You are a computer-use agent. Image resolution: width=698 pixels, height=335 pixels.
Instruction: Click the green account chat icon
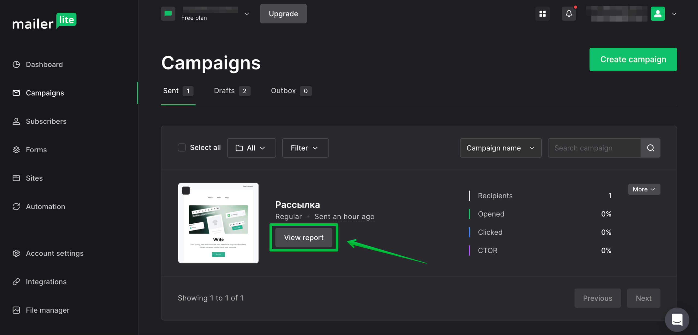click(x=168, y=14)
